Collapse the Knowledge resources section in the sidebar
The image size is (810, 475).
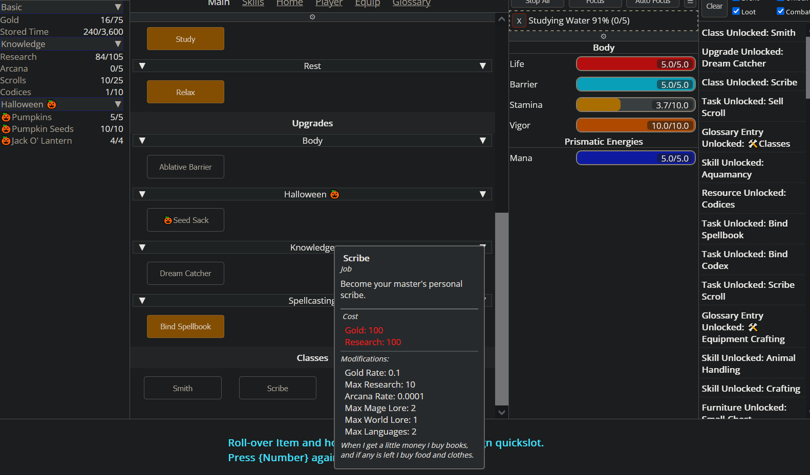[x=118, y=44]
